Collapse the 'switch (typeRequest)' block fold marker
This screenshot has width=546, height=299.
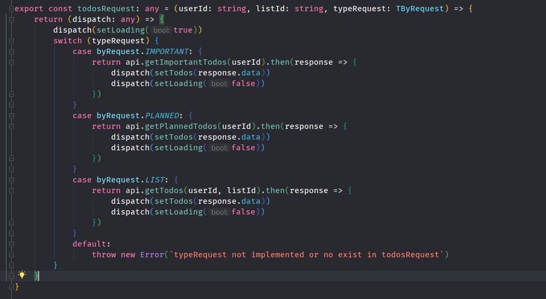(11, 41)
